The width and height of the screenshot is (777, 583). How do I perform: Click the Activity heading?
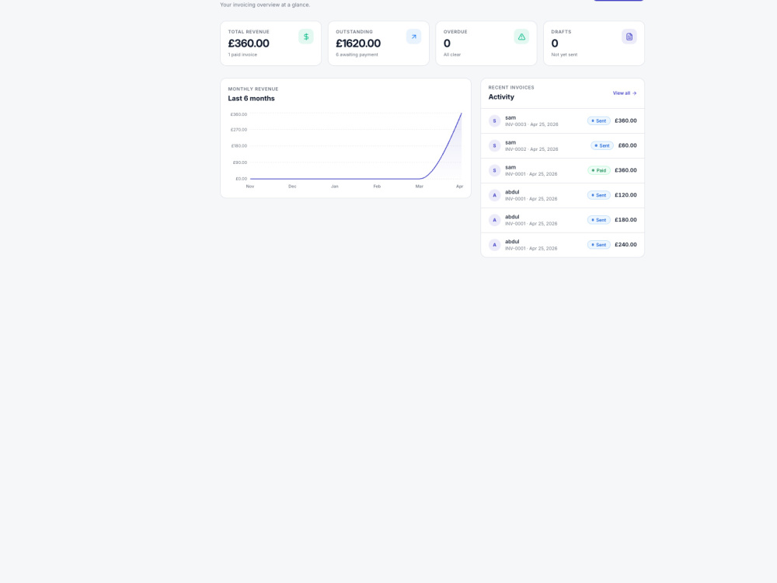pyautogui.click(x=501, y=97)
